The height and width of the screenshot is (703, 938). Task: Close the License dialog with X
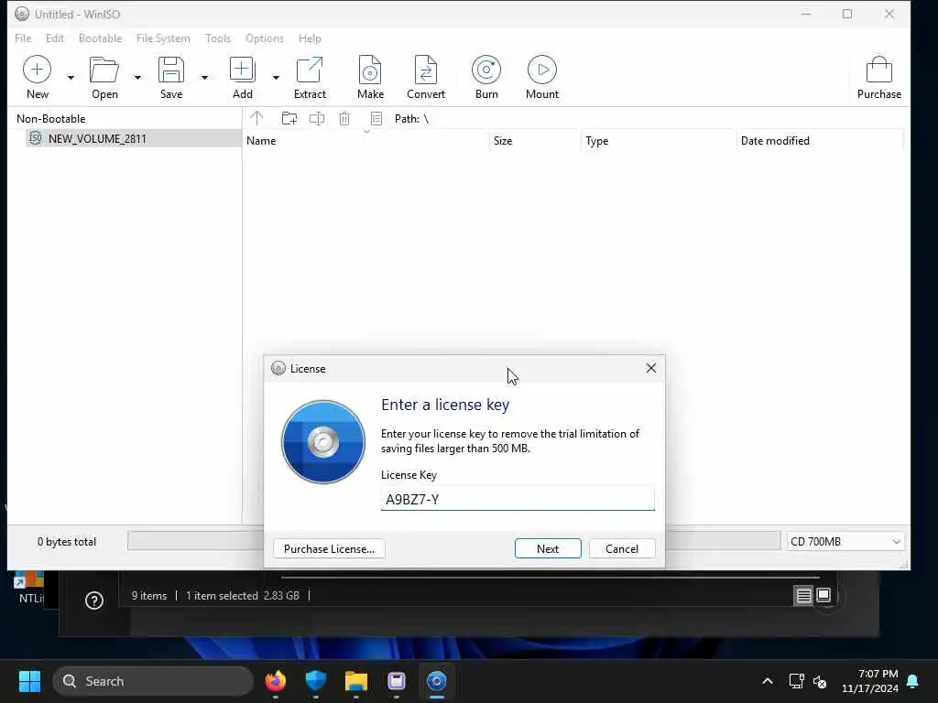651,368
